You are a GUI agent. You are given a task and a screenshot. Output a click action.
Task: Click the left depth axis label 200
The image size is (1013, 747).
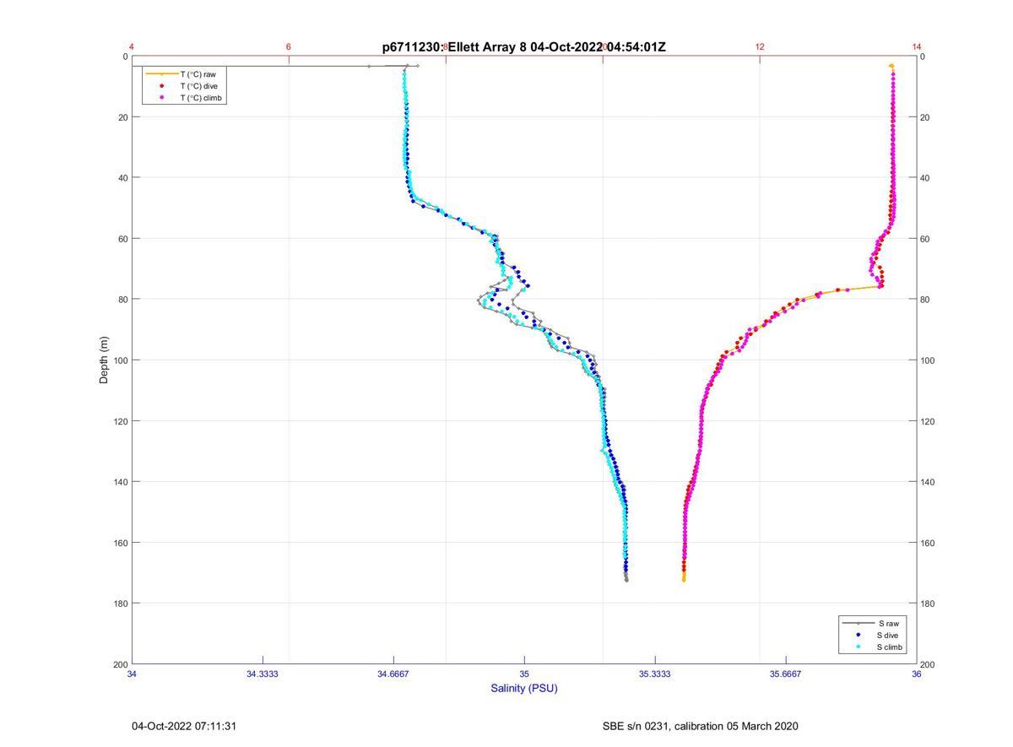click(119, 664)
